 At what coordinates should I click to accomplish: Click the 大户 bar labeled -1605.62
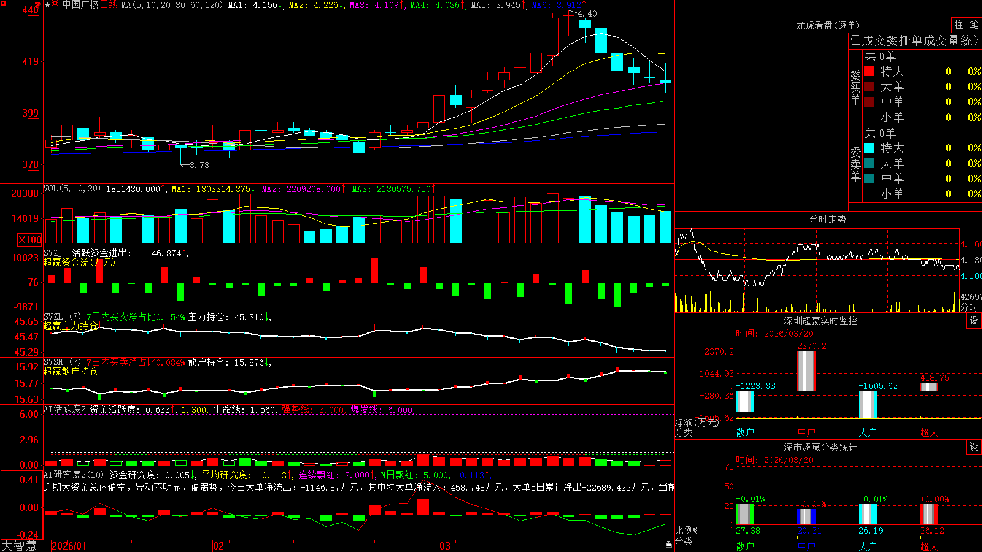coord(868,404)
